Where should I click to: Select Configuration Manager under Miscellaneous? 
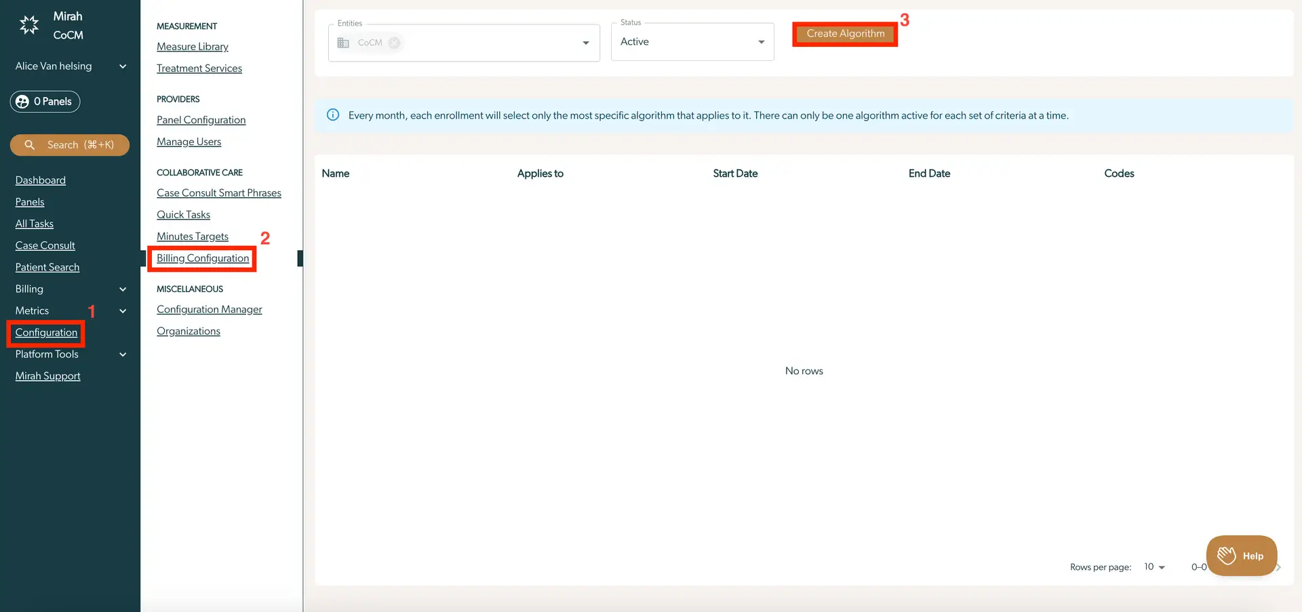click(209, 309)
